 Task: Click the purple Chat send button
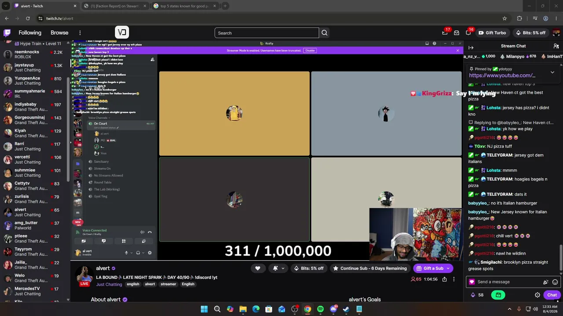(x=552, y=295)
